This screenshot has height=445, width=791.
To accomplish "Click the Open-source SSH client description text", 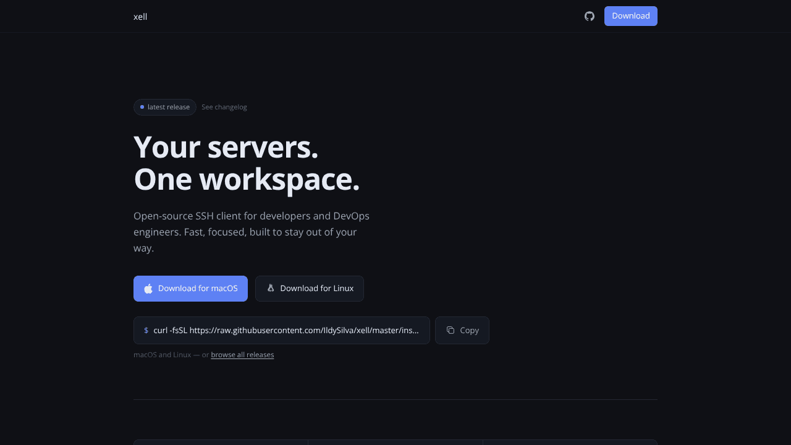I will [252, 232].
